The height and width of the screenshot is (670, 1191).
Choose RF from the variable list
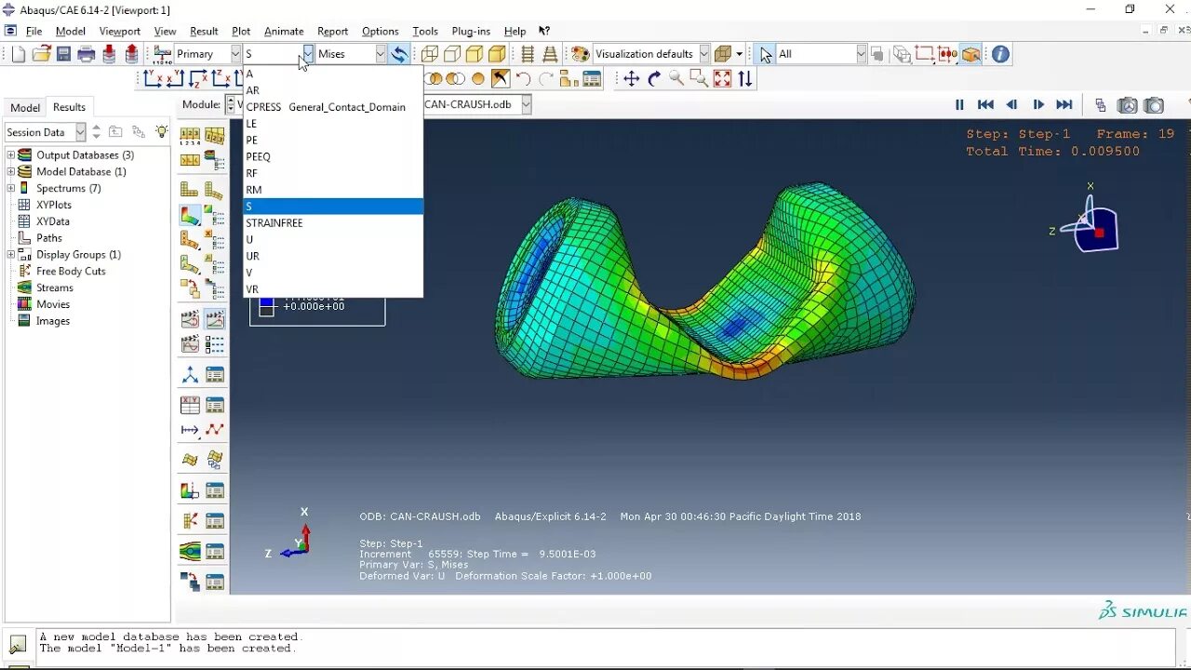click(333, 173)
